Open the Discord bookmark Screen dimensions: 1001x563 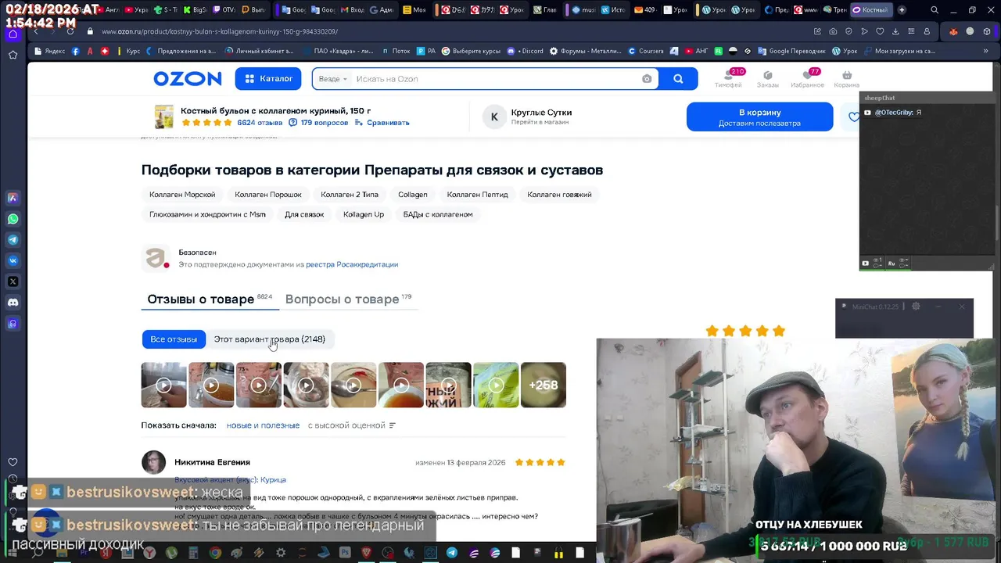tap(526, 51)
